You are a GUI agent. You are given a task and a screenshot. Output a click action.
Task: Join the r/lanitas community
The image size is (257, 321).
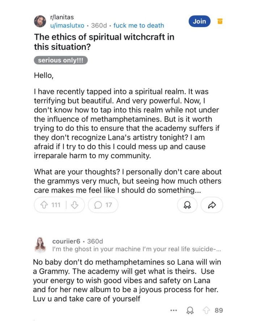199,21
